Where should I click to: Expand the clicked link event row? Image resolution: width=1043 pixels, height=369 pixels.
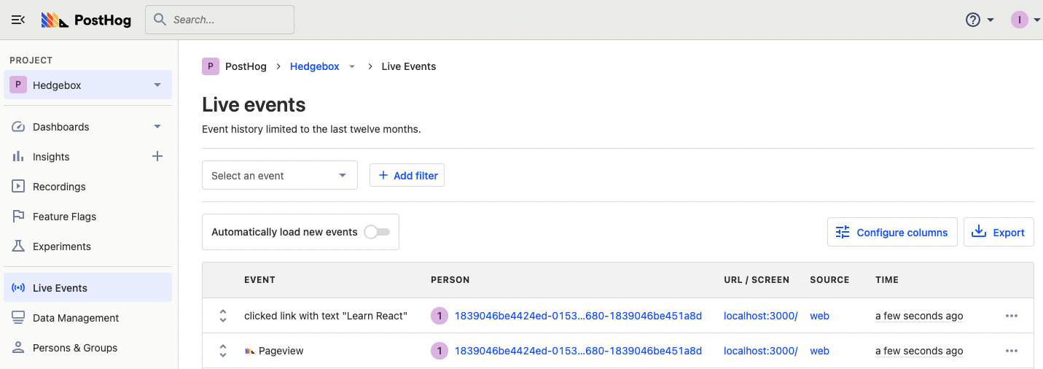coord(223,316)
